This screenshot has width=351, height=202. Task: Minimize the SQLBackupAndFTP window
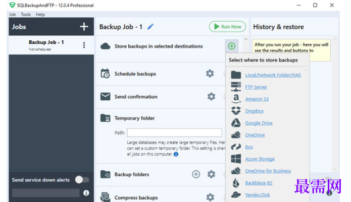(x=298, y=5)
